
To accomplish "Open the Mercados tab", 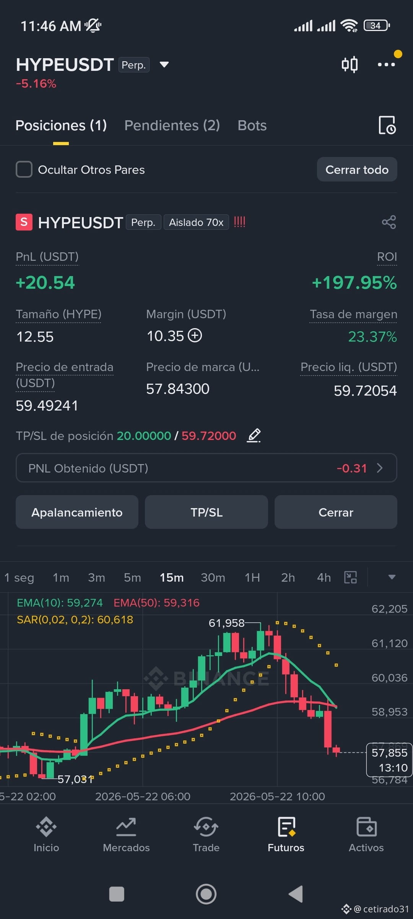I will 126,835.
